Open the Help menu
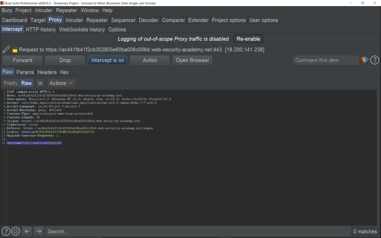381x238 pixels. (107, 10)
